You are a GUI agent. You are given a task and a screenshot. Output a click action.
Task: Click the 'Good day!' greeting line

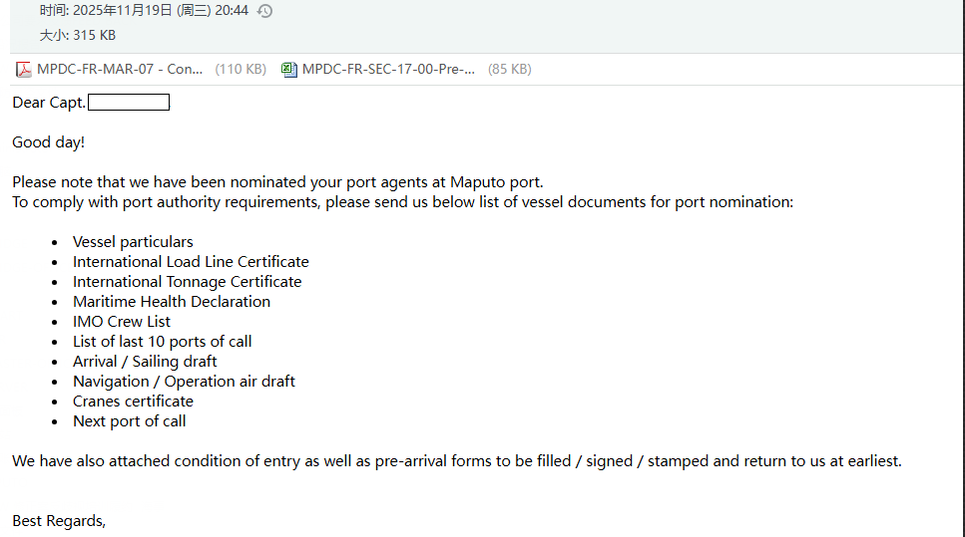[49, 142]
